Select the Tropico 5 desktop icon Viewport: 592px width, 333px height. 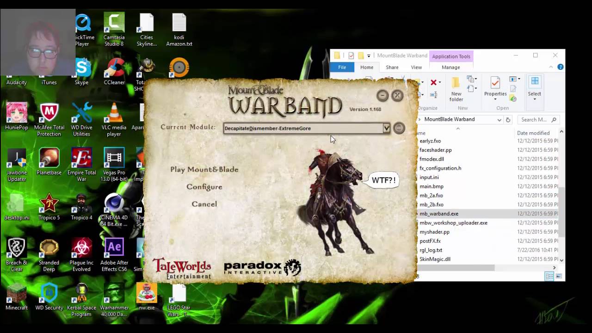49,207
